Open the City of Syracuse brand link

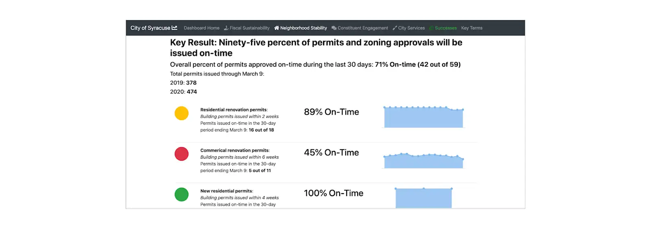(154, 28)
